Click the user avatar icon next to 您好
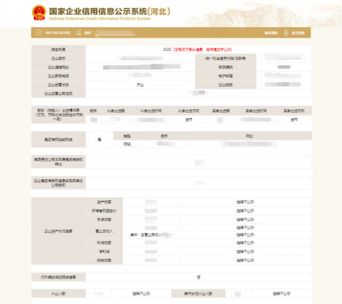The width and height of the screenshot is (342, 304). pyautogui.click(x=78, y=33)
